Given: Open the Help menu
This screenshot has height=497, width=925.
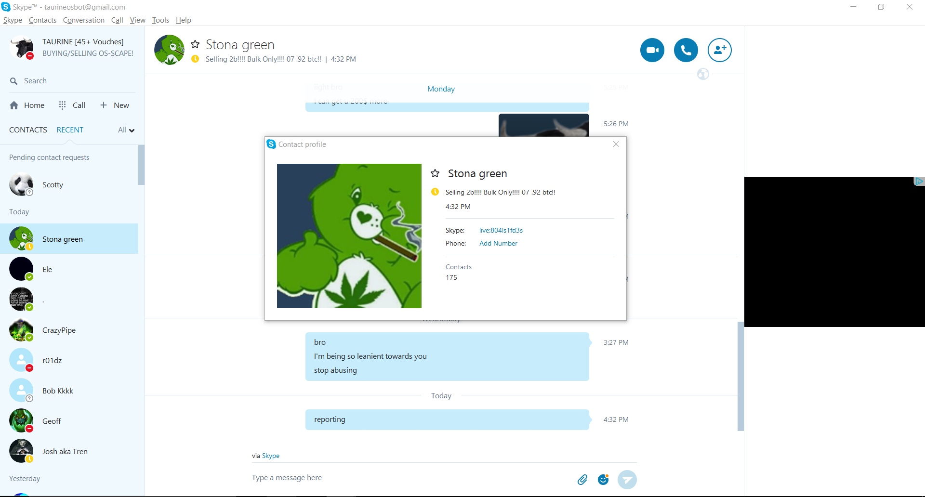Looking at the screenshot, I should click(x=184, y=20).
